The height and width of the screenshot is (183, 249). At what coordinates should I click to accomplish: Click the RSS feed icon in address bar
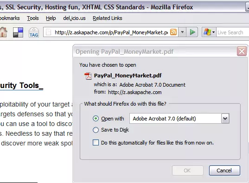(173, 32)
